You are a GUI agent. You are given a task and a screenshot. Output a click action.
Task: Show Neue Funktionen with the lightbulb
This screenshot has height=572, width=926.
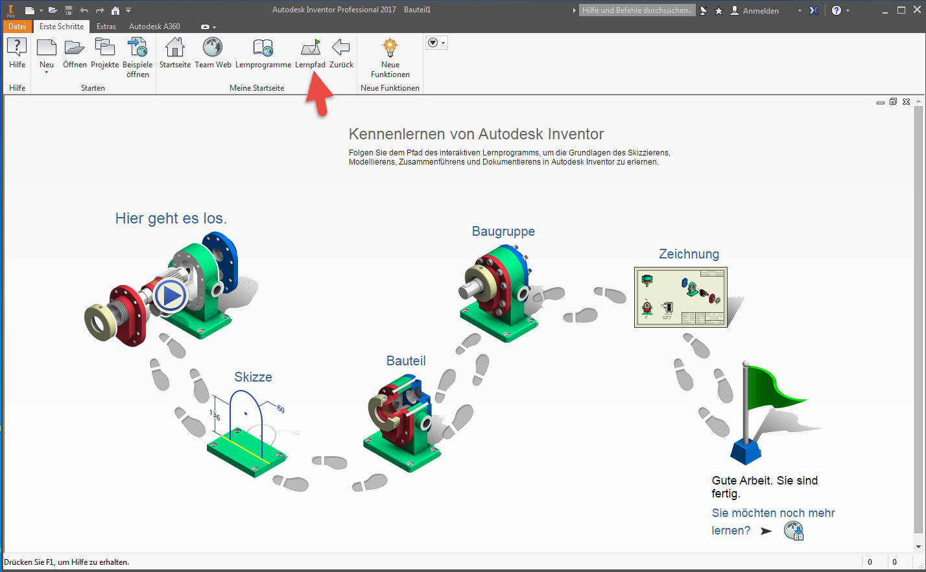[390, 58]
